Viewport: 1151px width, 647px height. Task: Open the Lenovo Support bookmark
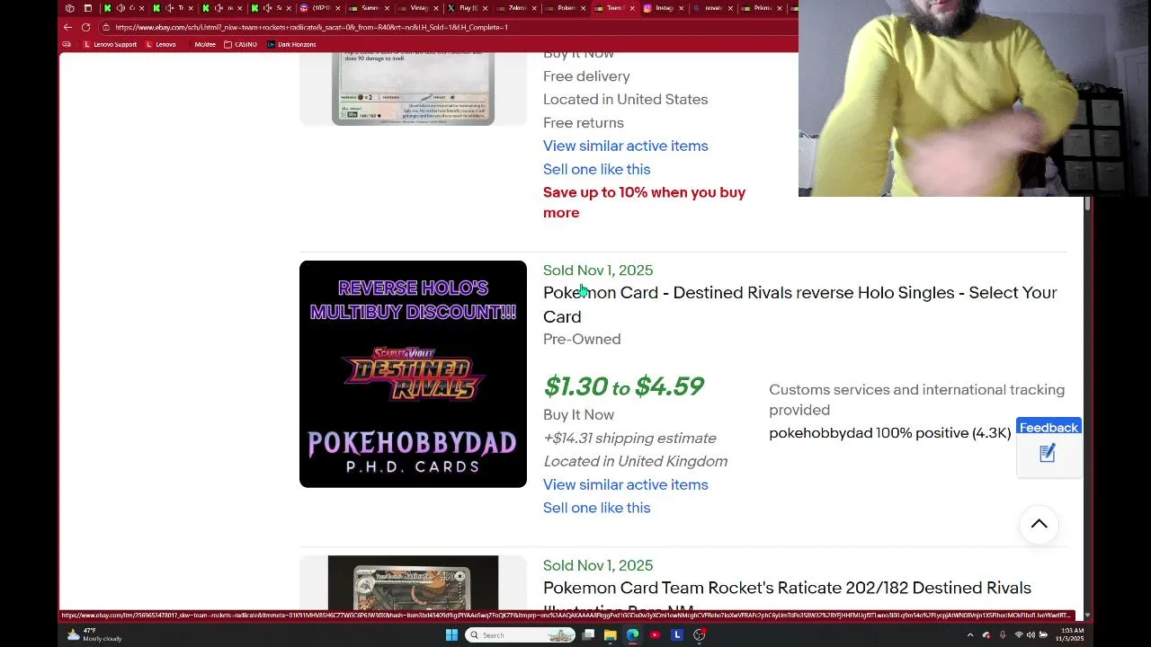click(111, 44)
